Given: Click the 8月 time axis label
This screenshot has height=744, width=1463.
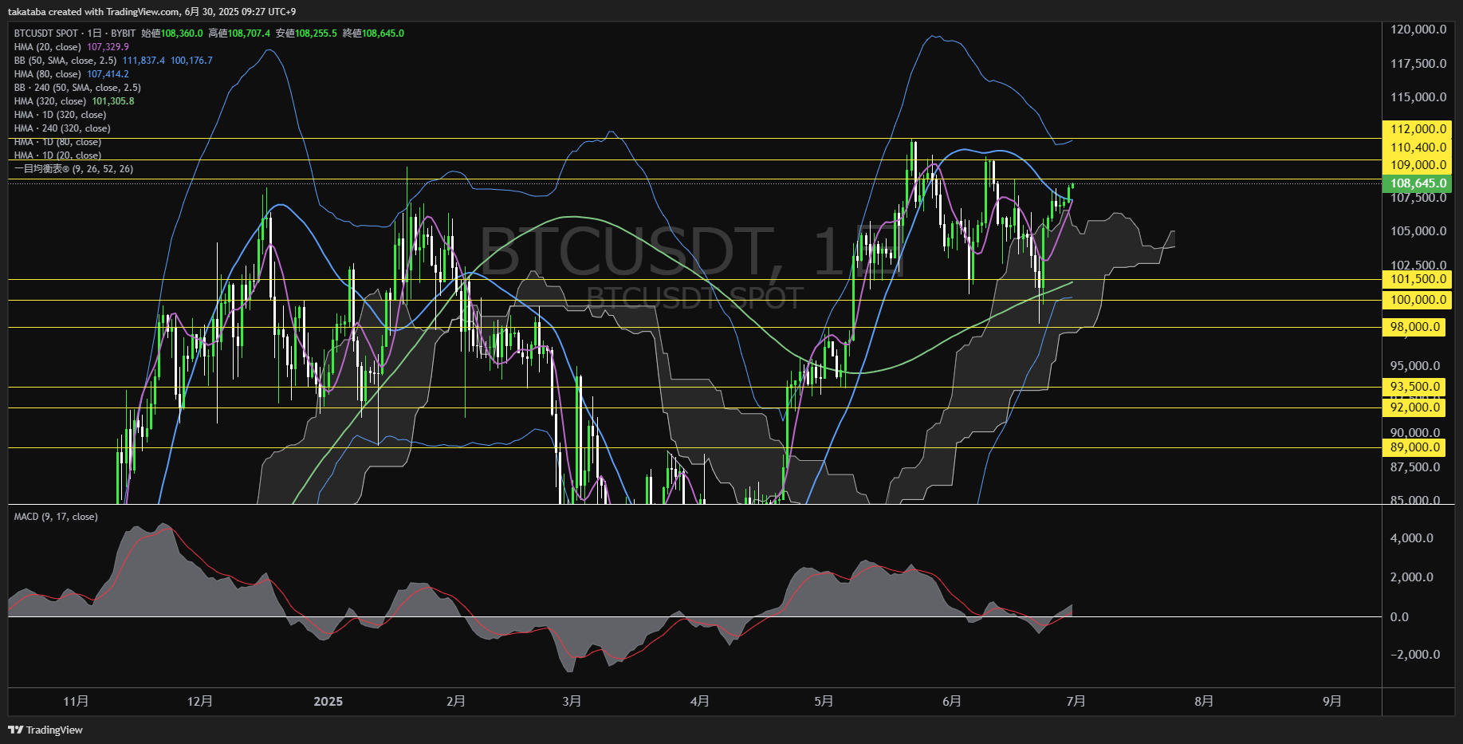Looking at the screenshot, I should [x=1204, y=702].
